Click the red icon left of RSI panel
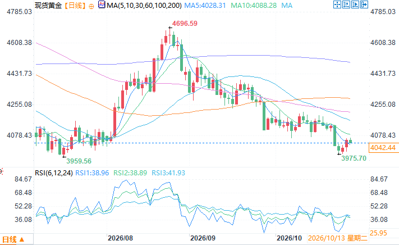This screenshot has width=399, height=245. click(x=1, y=171)
